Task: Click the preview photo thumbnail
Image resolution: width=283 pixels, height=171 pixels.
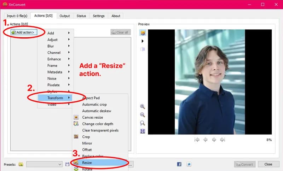Action: (210, 82)
